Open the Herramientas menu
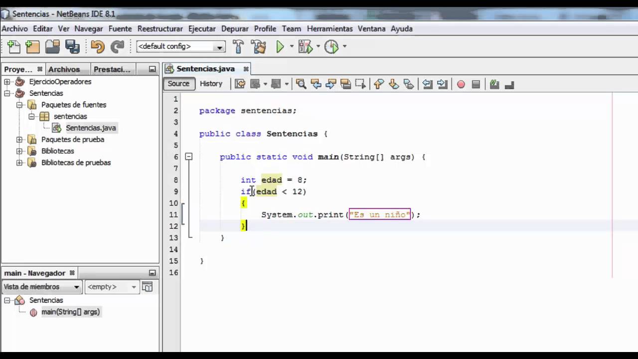 (329, 29)
